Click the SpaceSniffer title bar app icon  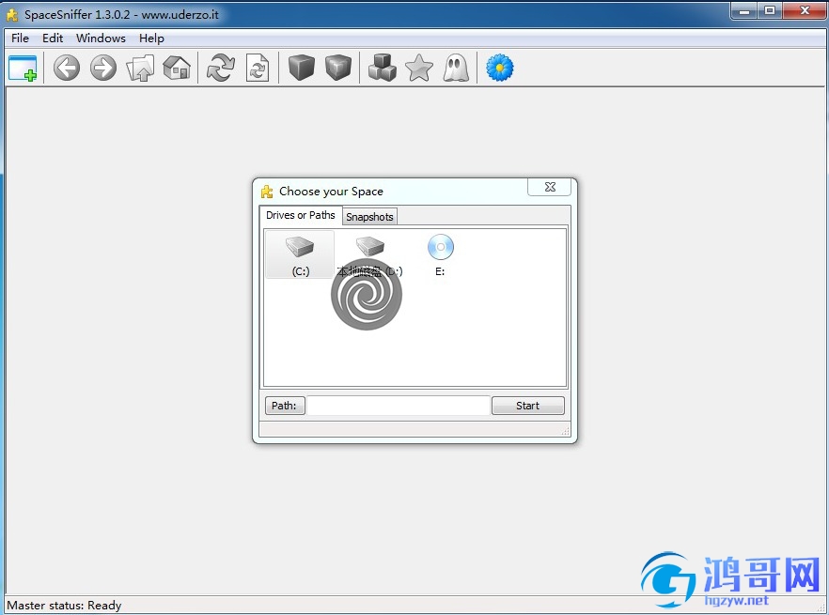click(x=12, y=15)
